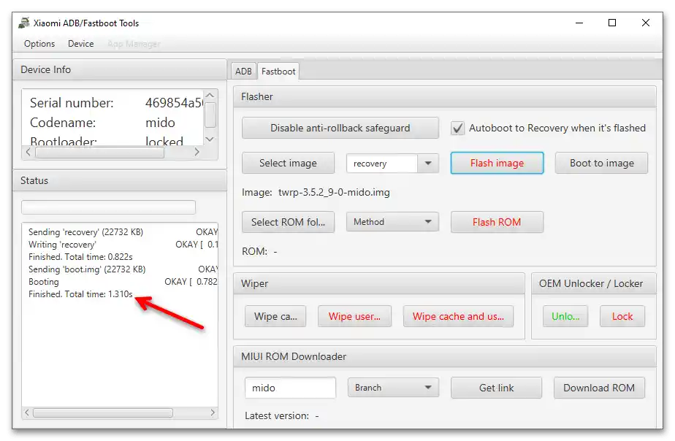Click Device Info scroll right arrow
The image size is (675, 441).
(x=197, y=152)
